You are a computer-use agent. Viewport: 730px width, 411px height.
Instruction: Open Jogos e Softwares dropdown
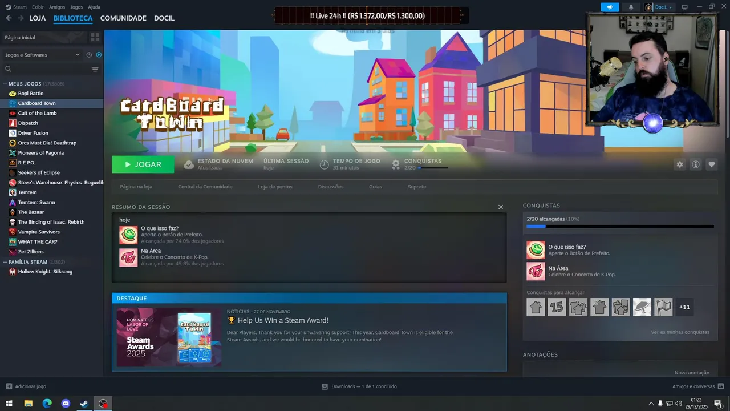(x=42, y=55)
